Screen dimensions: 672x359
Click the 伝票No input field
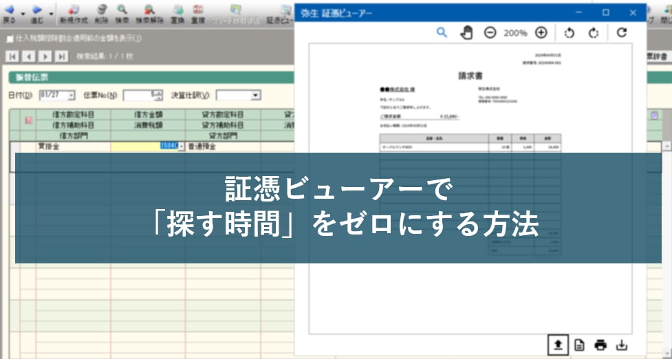pyautogui.click(x=138, y=95)
